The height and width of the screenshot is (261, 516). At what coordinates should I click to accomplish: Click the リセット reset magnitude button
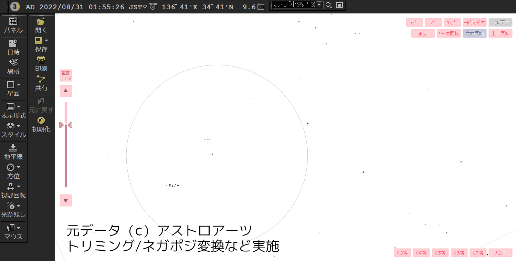(501, 253)
